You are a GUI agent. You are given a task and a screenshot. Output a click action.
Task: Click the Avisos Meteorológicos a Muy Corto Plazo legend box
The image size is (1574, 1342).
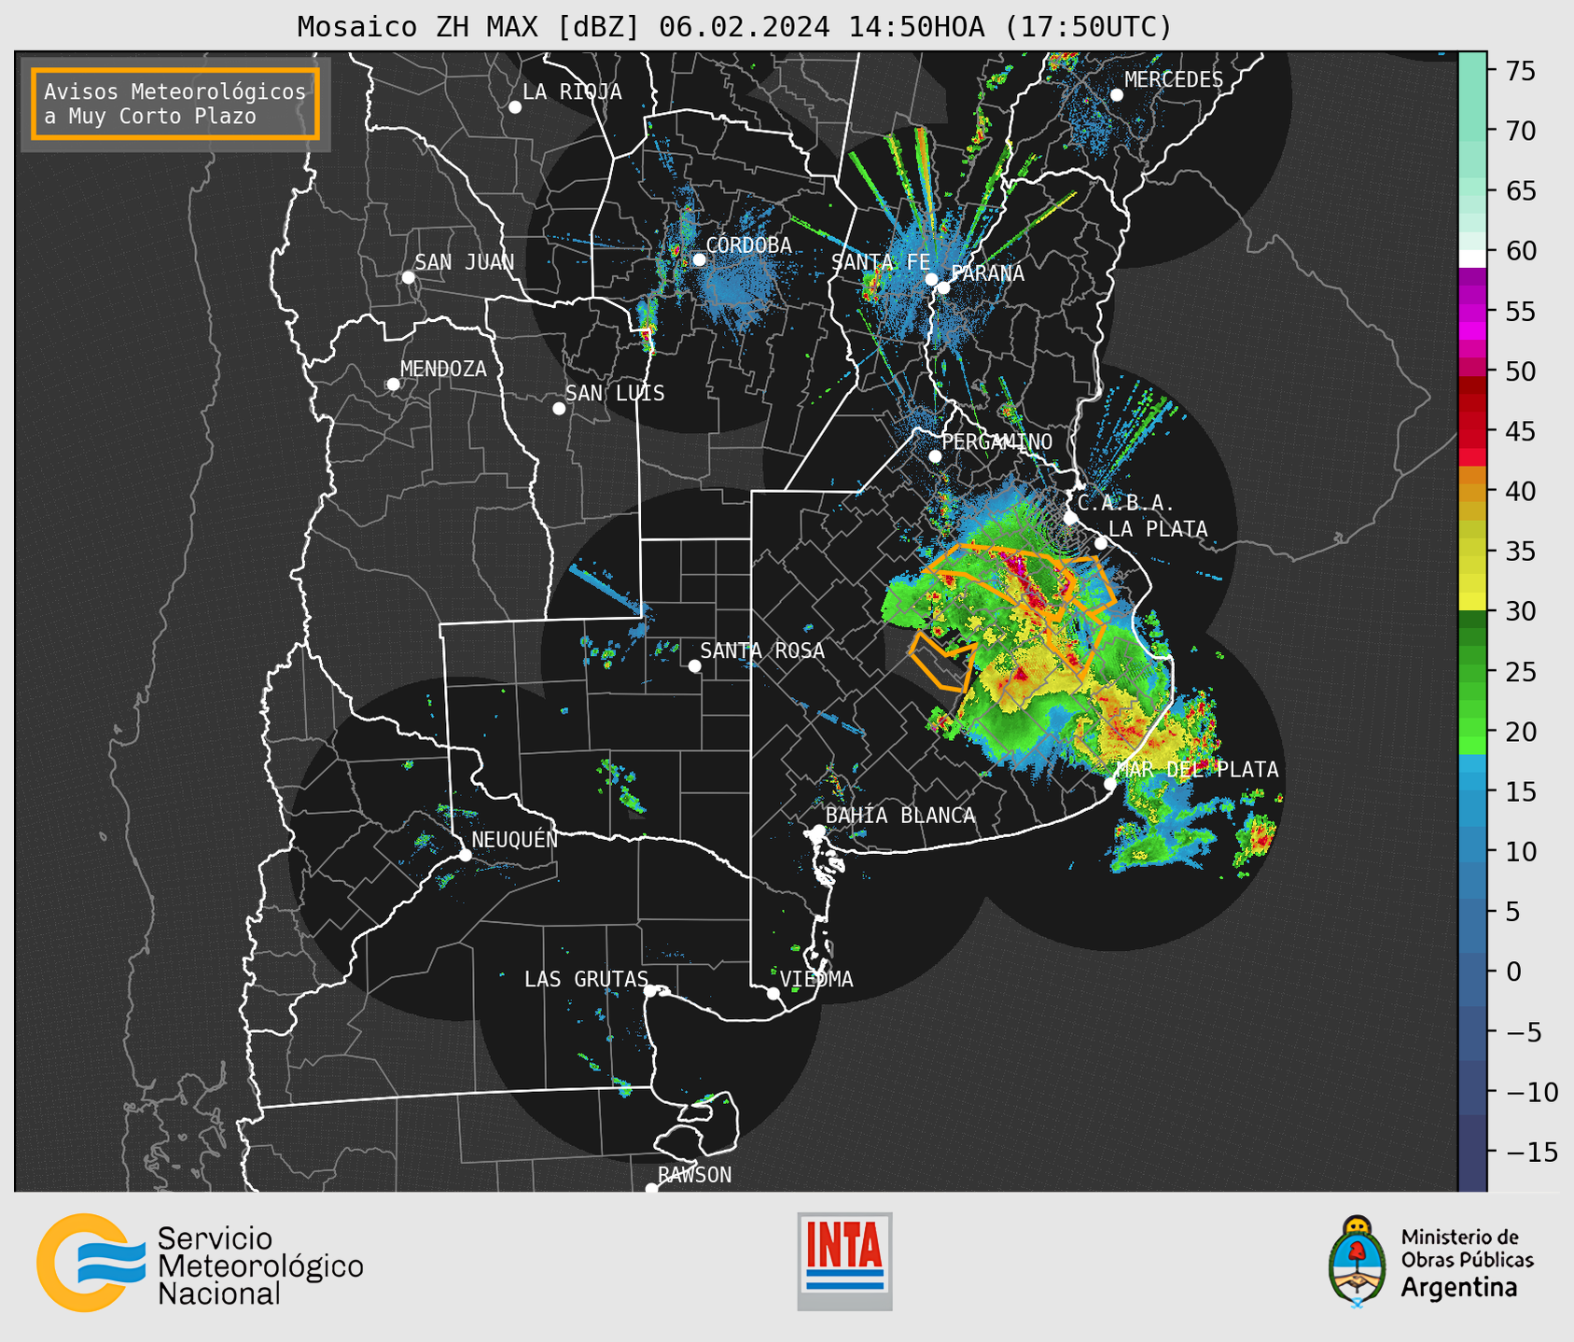tap(175, 104)
